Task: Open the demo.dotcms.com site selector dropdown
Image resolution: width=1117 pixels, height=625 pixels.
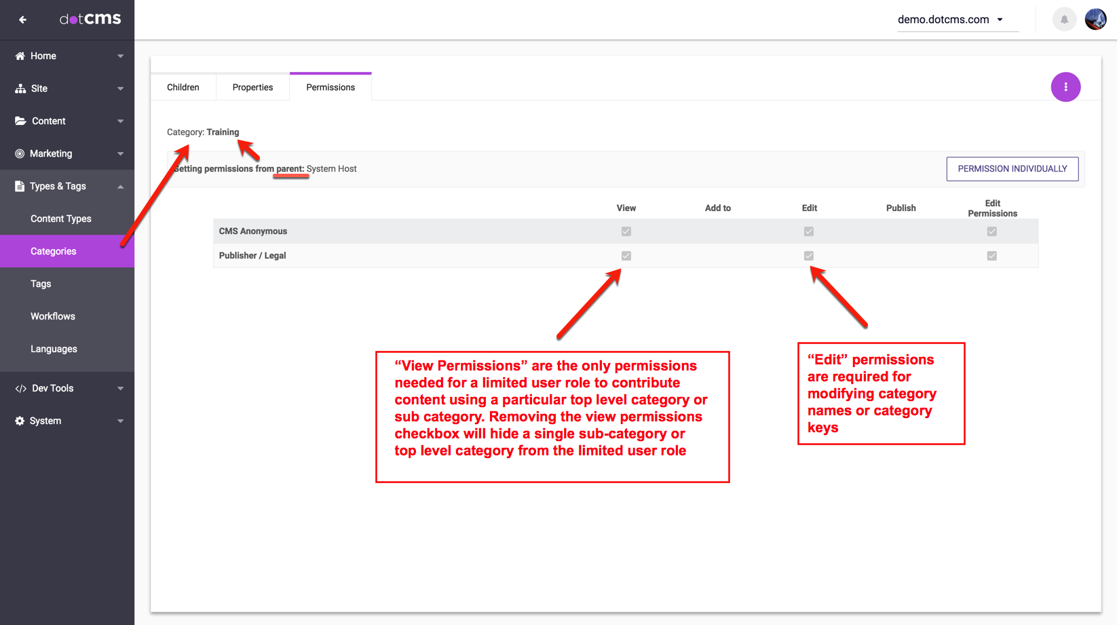Action: pos(951,20)
